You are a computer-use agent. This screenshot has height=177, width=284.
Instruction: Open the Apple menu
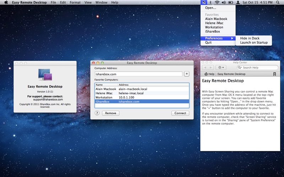click(x=6, y=2)
